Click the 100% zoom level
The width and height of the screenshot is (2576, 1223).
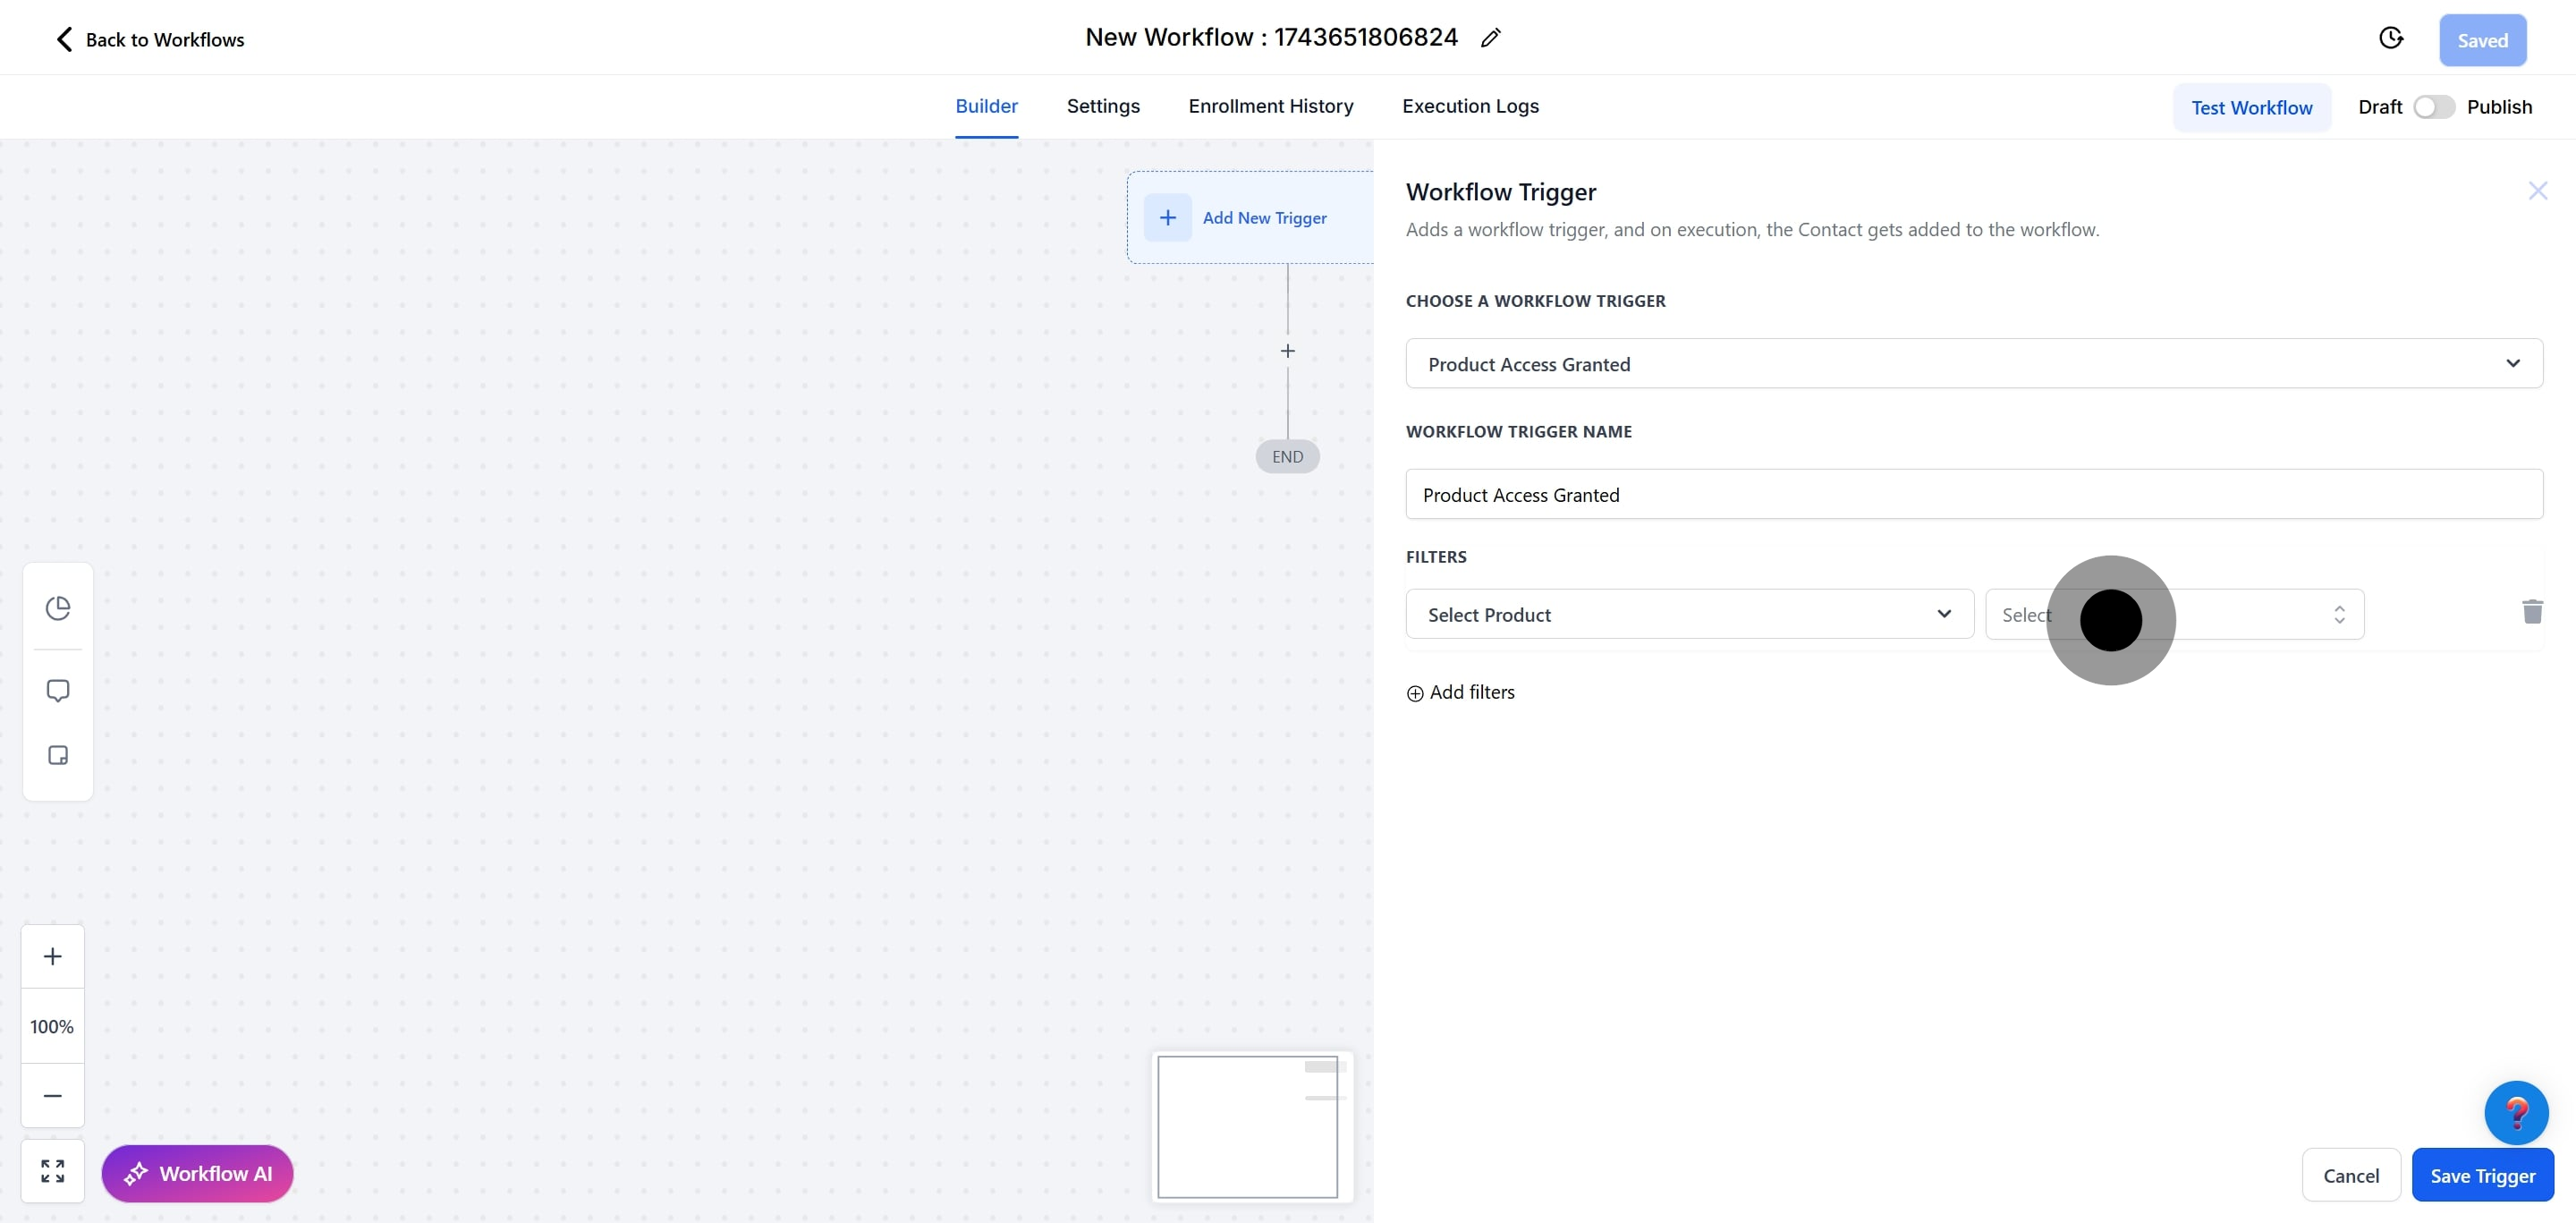coord(52,1026)
